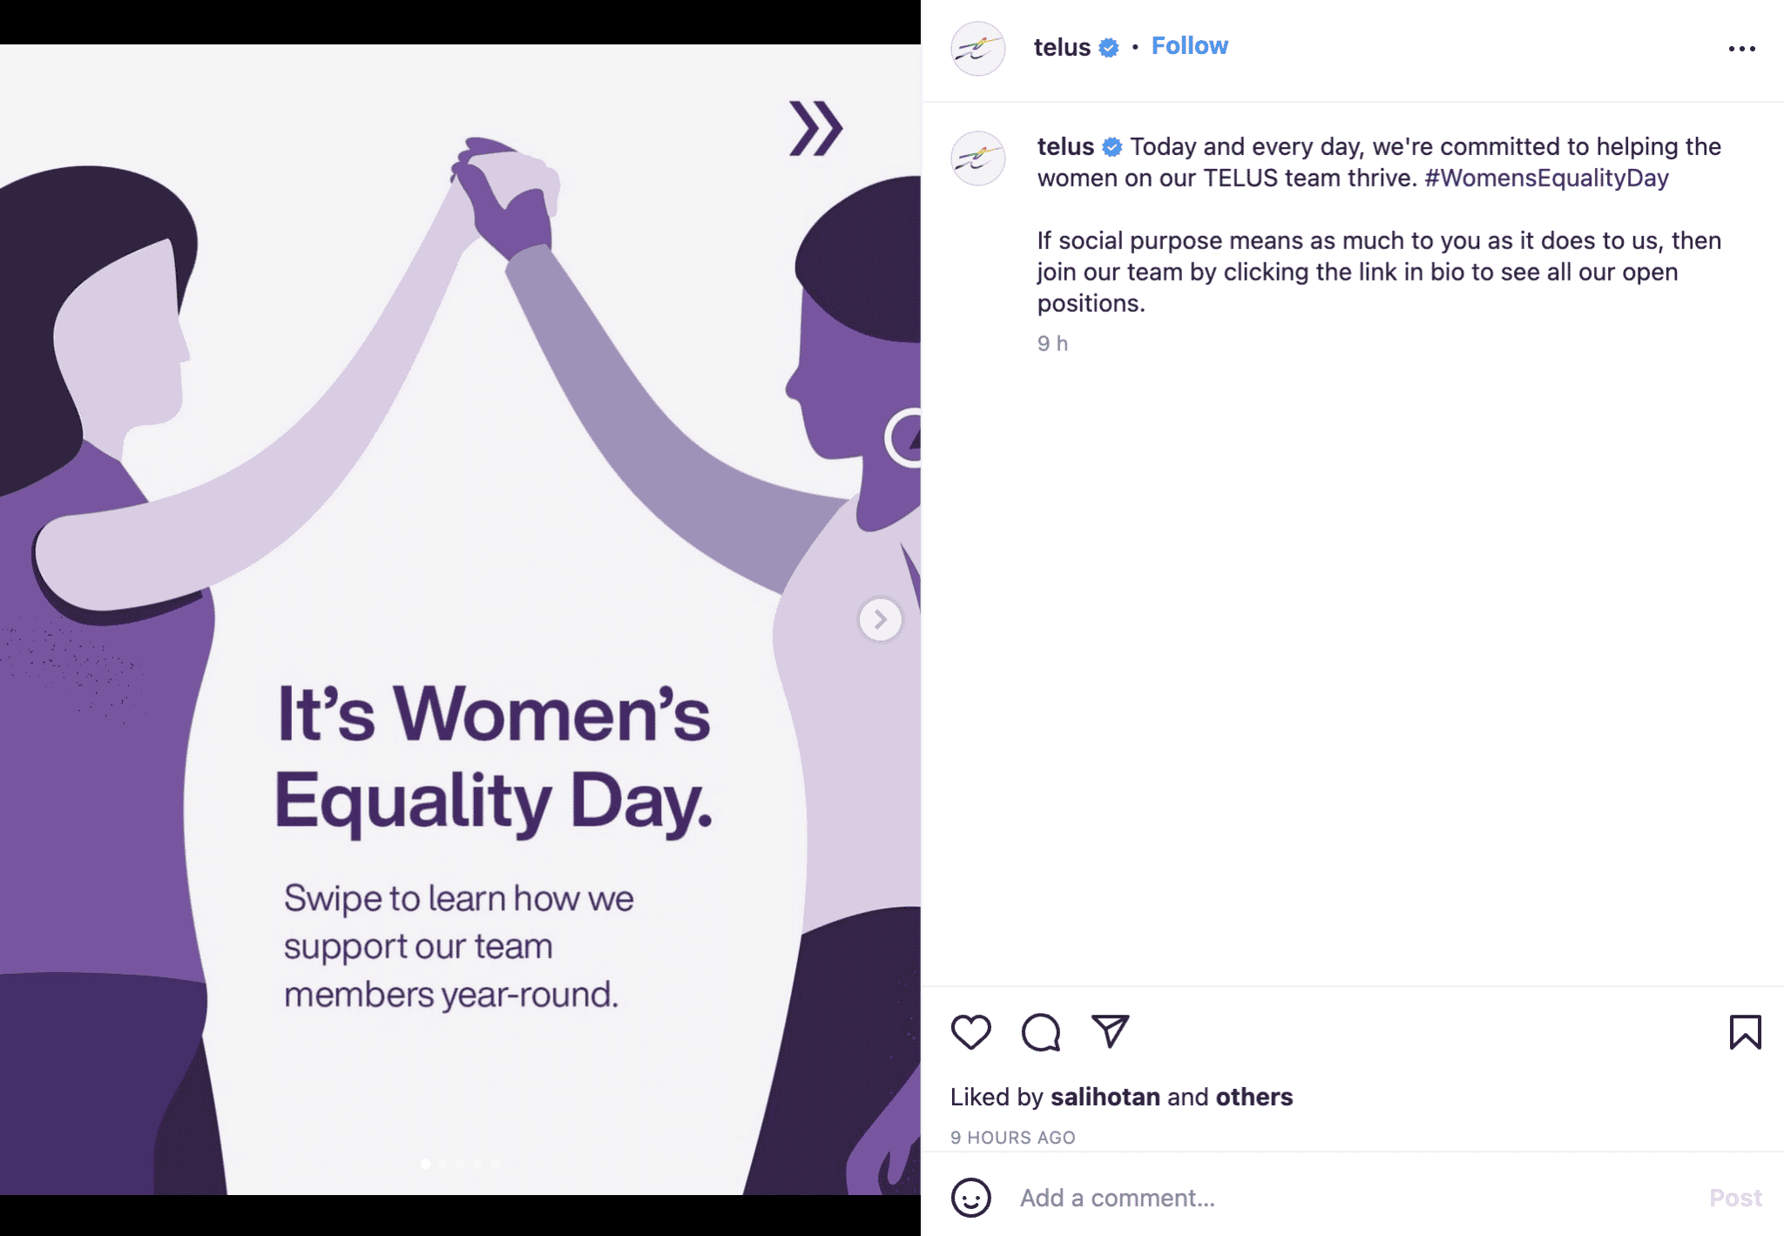Open salihotan's profile from likes
Screen dimensions: 1784x1236
[1105, 1097]
